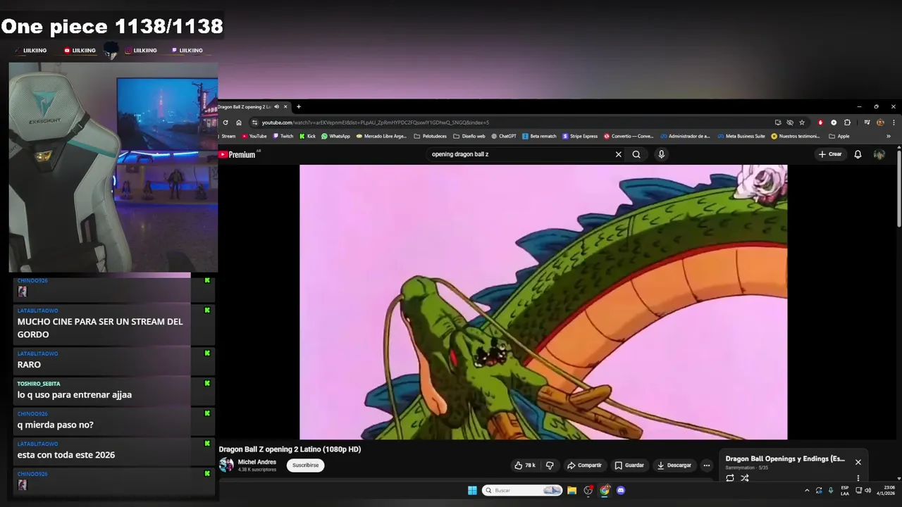The image size is (902, 507).
Task: Open playlist options three-dot menu
Action: pos(858,478)
